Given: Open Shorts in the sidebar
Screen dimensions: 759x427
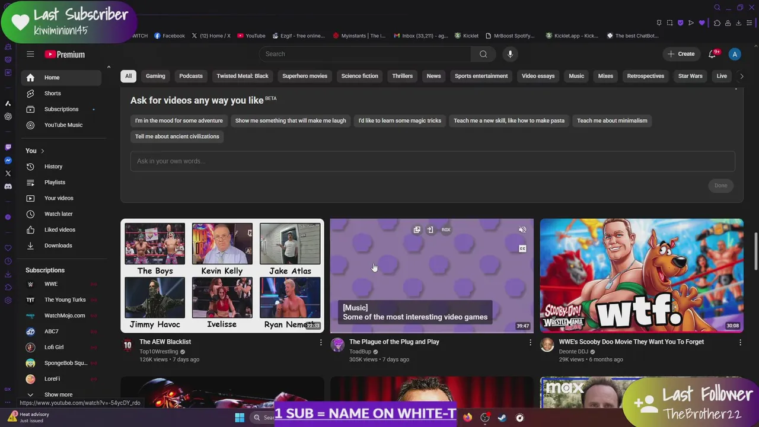Looking at the screenshot, I should tap(62, 93).
